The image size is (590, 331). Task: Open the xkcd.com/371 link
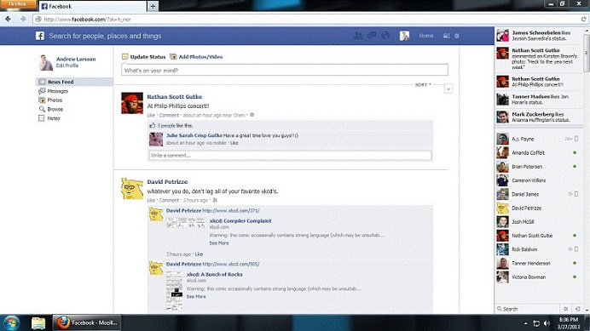click(231, 211)
